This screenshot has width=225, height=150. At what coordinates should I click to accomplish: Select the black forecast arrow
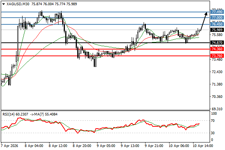click(203, 22)
